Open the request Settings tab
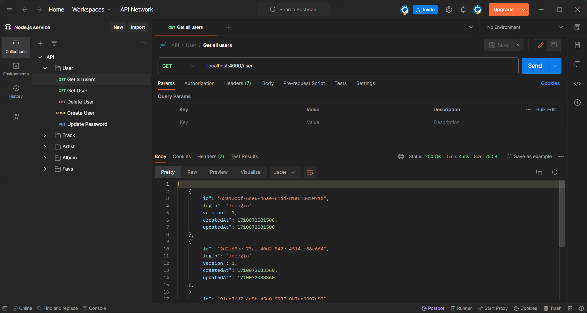The height and width of the screenshot is (313, 587). 366,83
